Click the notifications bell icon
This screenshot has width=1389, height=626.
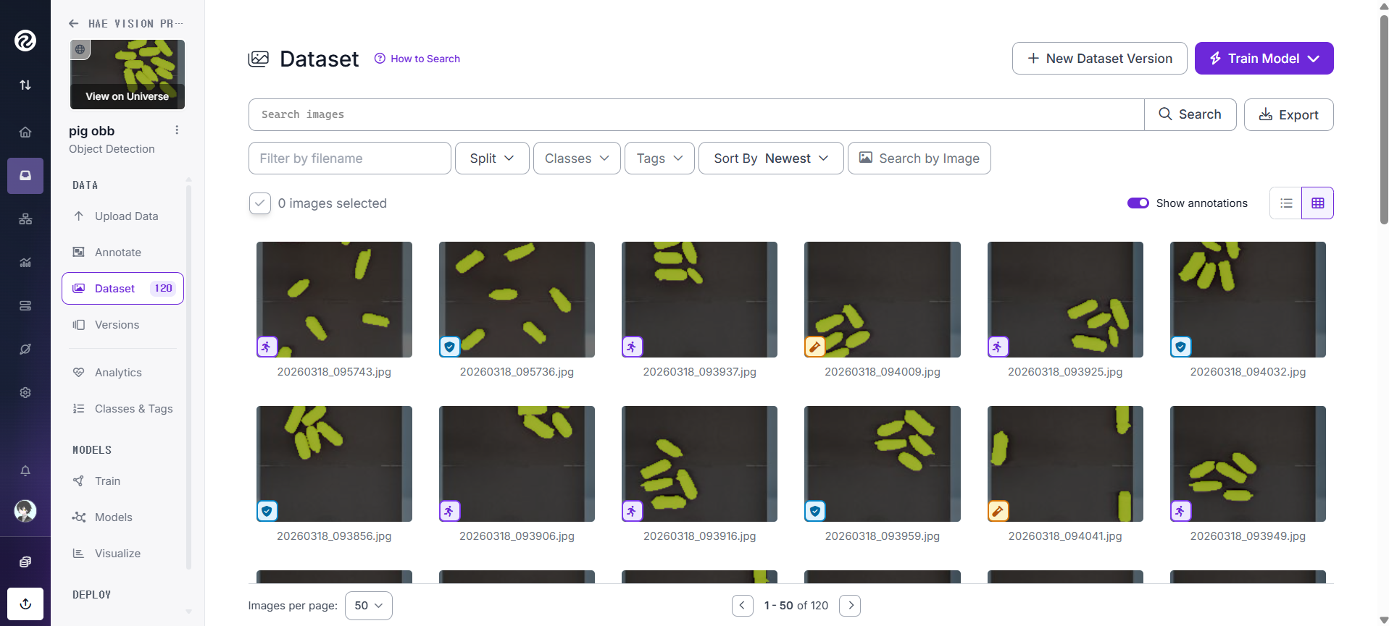click(x=25, y=471)
